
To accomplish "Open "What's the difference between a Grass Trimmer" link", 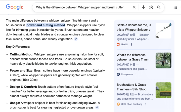I will point(135,57).
